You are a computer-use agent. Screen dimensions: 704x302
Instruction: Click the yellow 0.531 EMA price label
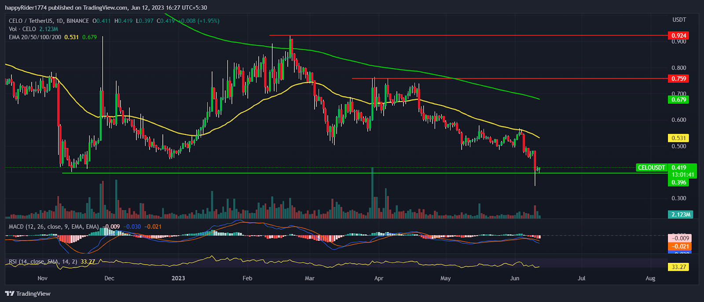(678, 138)
